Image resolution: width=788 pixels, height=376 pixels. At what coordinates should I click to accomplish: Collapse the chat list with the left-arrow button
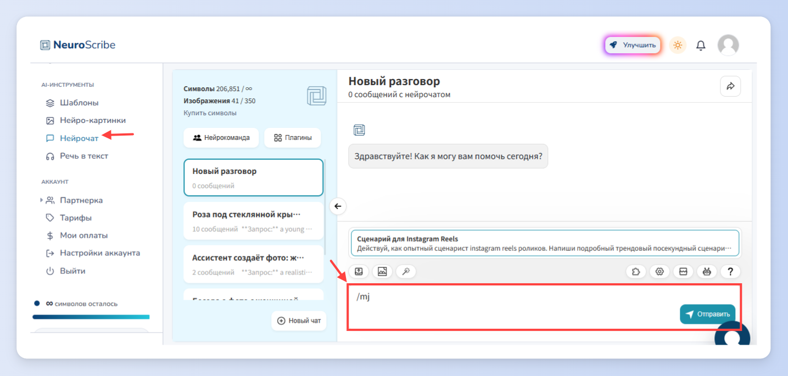338,206
